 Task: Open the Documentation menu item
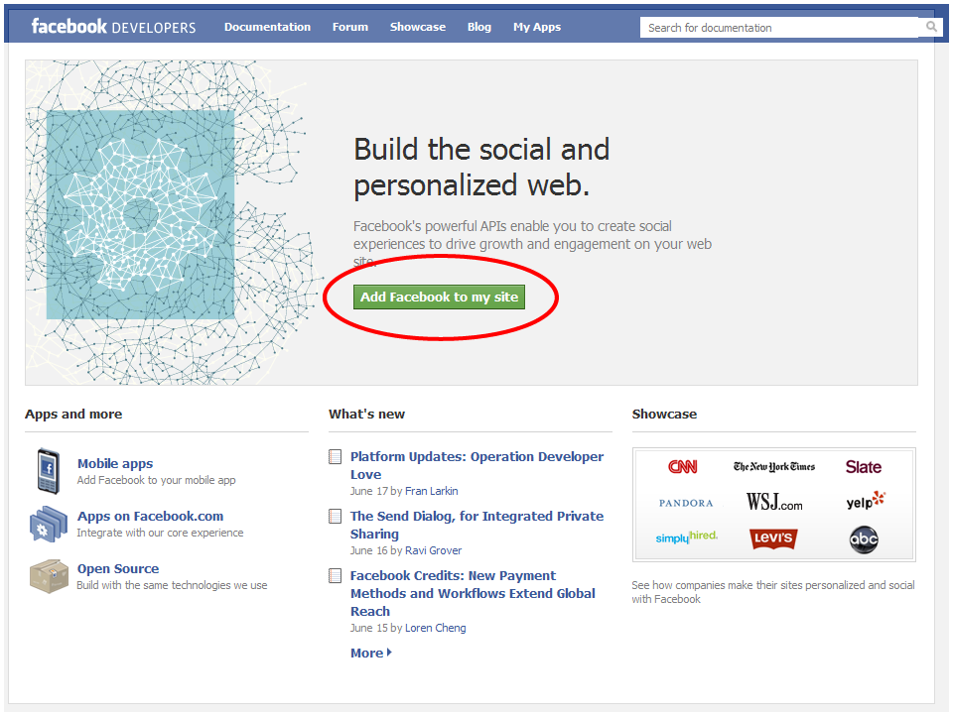267,27
